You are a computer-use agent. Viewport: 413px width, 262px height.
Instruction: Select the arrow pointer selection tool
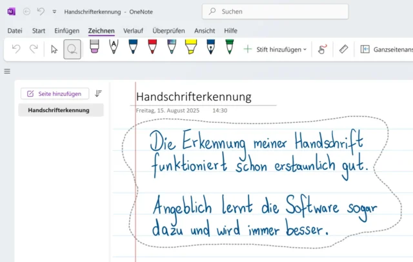tap(54, 49)
